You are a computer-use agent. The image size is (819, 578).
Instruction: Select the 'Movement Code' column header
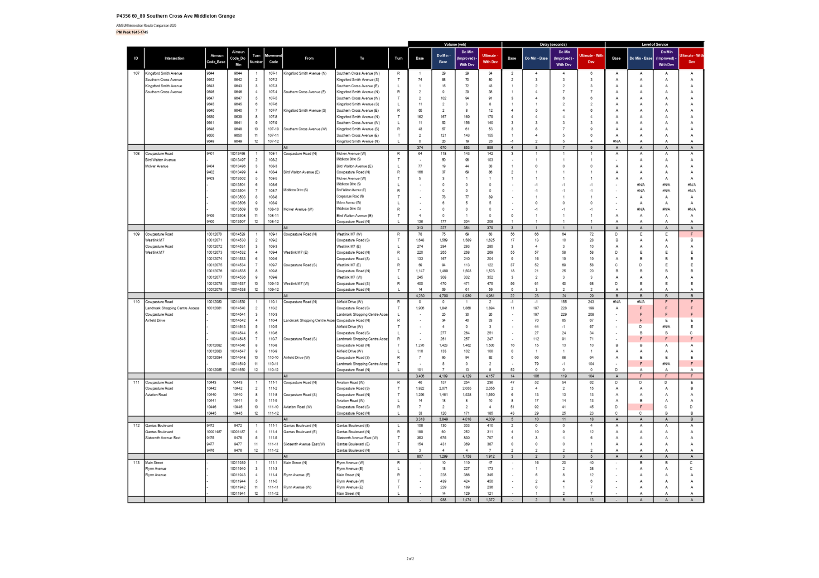[x=273, y=58]
